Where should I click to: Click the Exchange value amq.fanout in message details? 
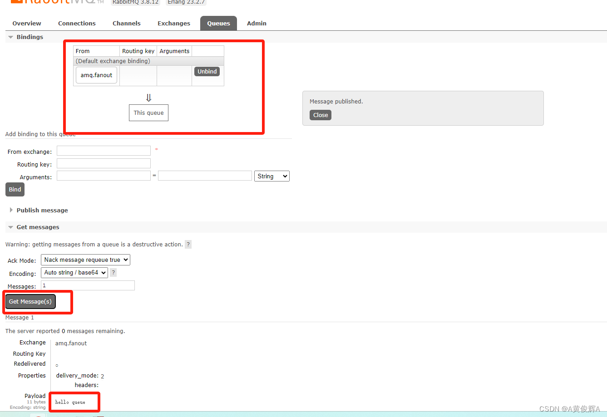click(71, 343)
